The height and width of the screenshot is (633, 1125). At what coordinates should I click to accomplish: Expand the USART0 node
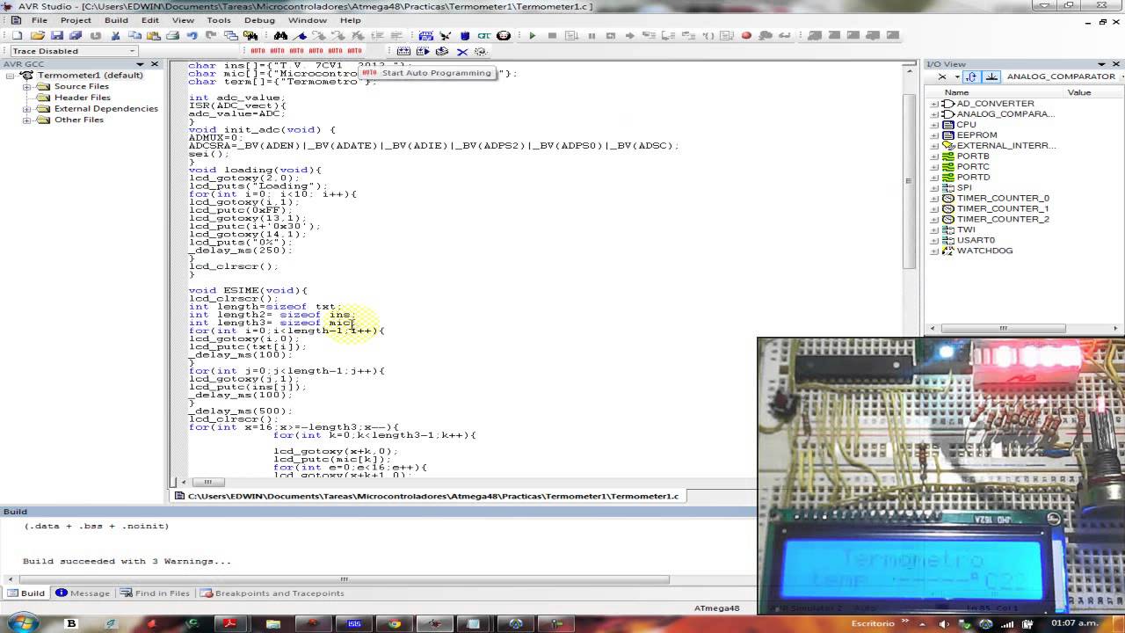point(934,241)
